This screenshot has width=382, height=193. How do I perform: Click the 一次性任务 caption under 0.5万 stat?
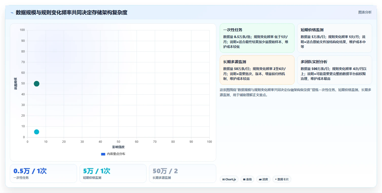pyautogui.click(x=21, y=178)
